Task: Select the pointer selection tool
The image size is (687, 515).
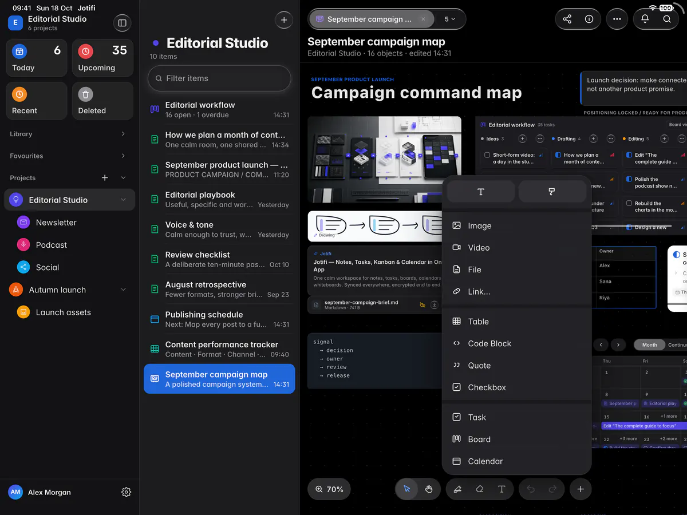Action: click(x=407, y=489)
